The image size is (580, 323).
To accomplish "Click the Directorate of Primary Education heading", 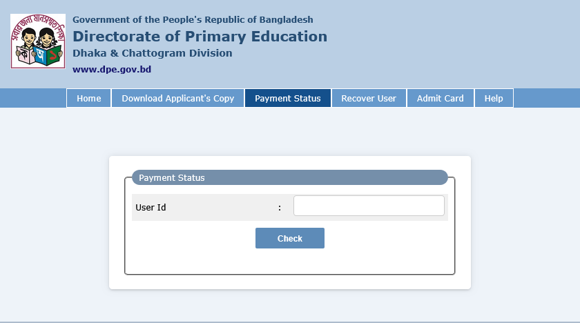I will pos(200,37).
